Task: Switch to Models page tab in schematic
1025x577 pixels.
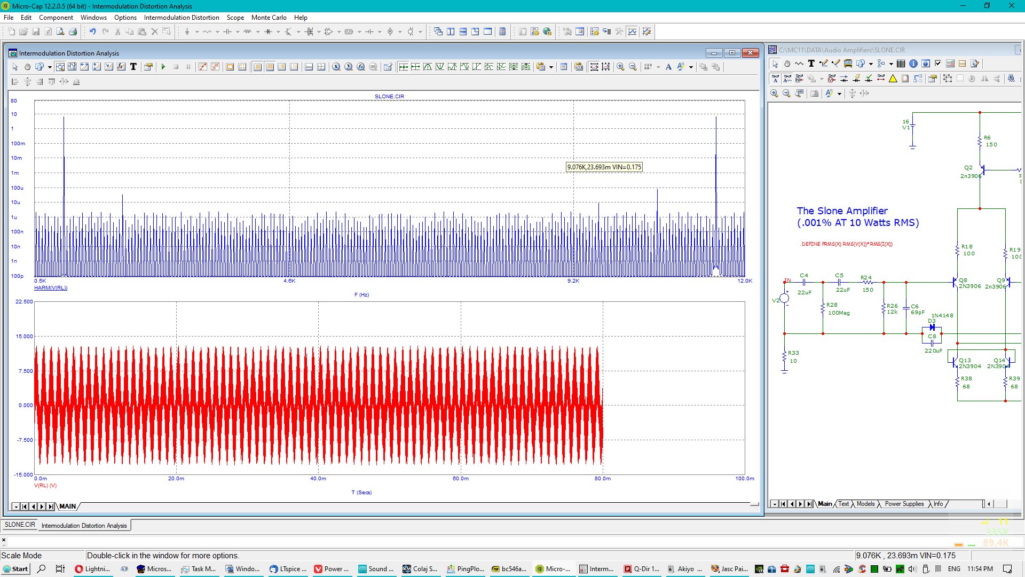Action: click(x=865, y=504)
